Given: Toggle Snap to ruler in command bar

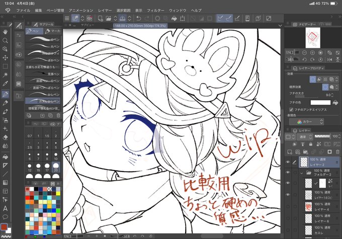Looking at the screenshot, I should pyautogui.click(x=220, y=18).
